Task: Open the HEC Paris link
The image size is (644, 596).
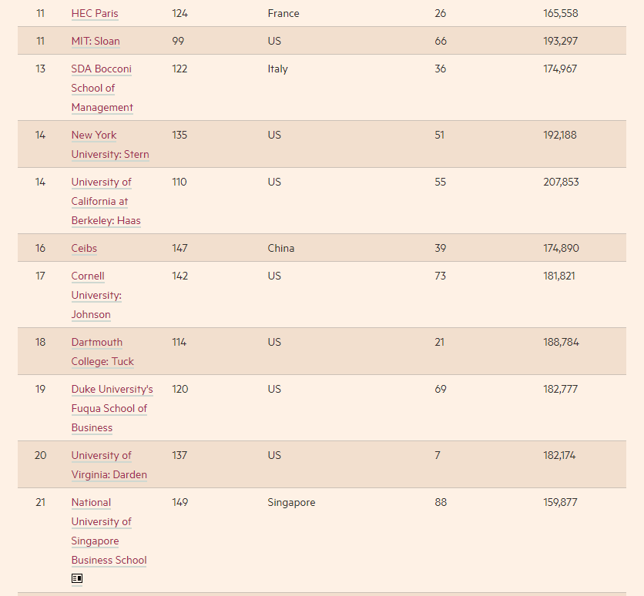Action: (x=95, y=14)
